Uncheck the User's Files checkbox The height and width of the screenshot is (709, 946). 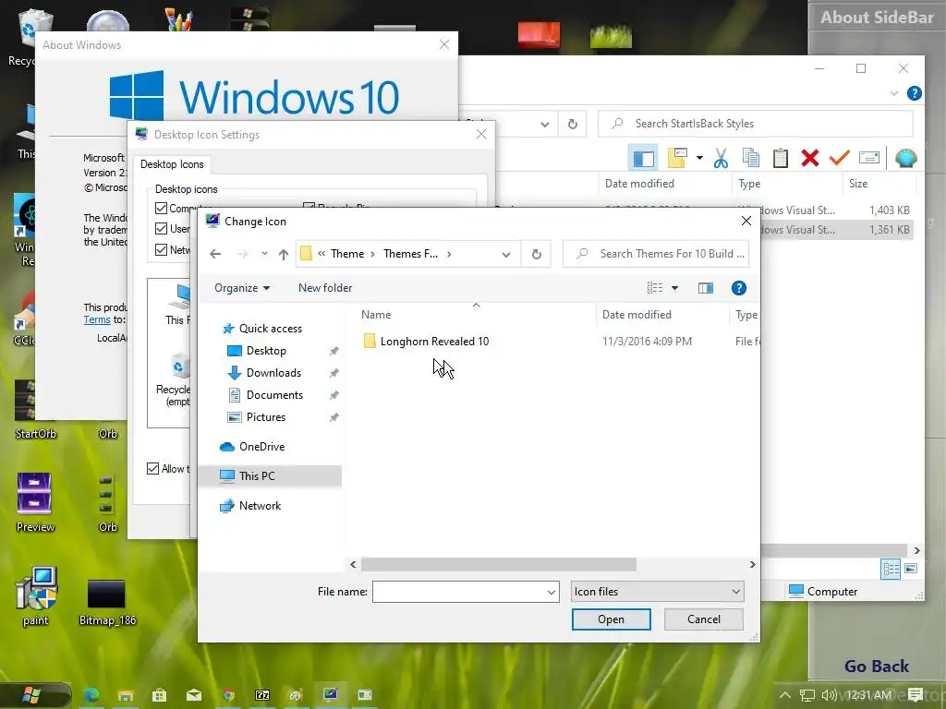161,229
